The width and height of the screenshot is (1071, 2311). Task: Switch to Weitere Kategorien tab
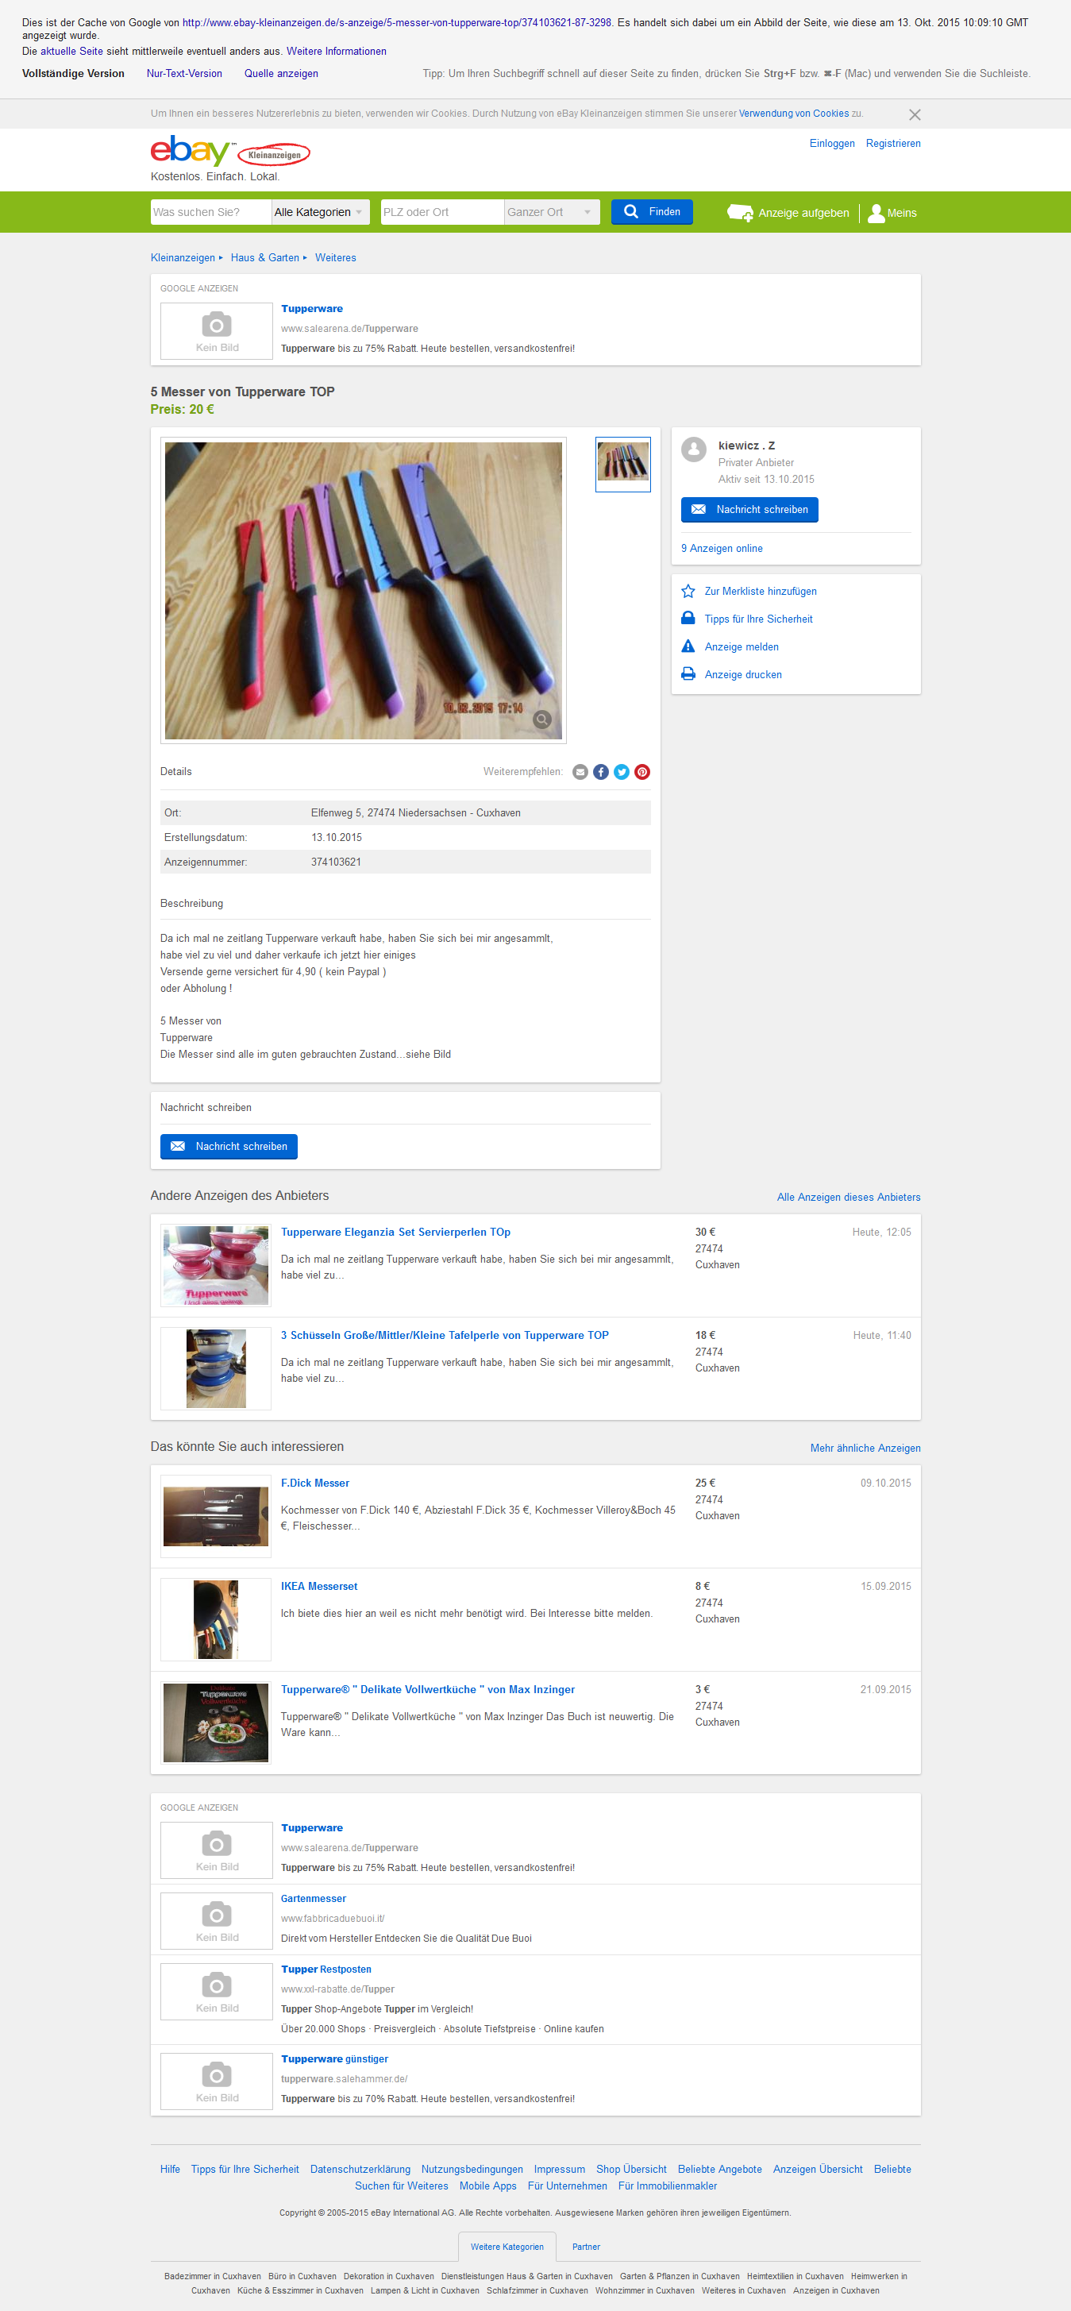point(507,2247)
